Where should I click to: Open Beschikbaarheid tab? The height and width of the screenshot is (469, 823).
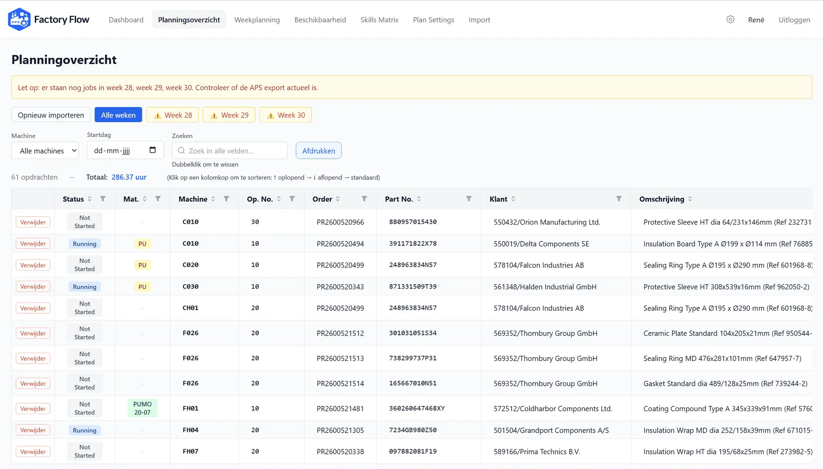[320, 20]
